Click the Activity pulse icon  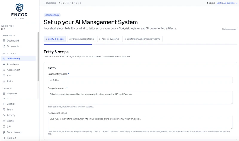point(4,115)
